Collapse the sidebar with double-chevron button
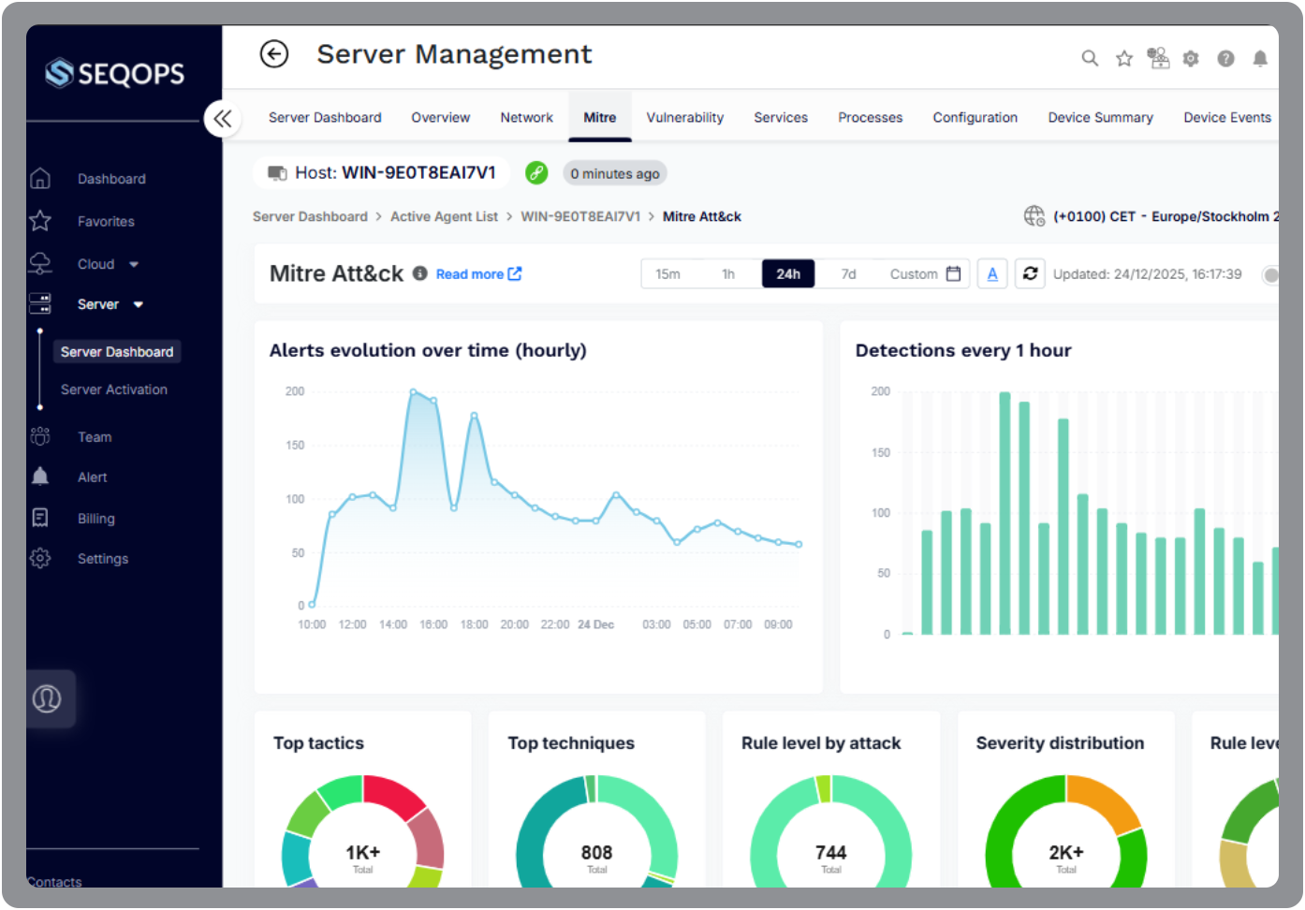 (x=223, y=118)
